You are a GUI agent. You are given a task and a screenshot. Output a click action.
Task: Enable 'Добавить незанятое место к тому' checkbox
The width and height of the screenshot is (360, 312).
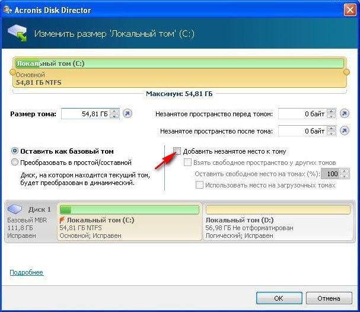(177, 151)
